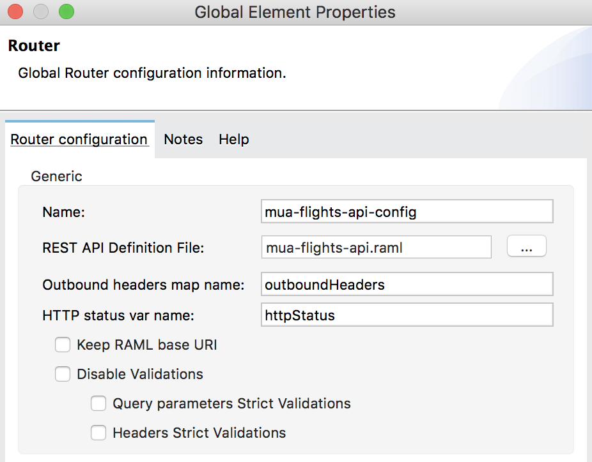Click the Outbound headers map name field

407,284
